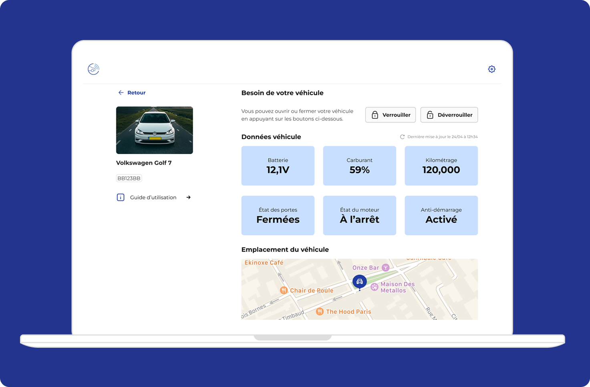Click the app logo in the header
The image size is (590, 387).
coord(93,69)
